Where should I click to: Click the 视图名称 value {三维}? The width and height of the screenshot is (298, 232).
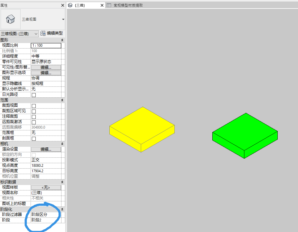37,193
